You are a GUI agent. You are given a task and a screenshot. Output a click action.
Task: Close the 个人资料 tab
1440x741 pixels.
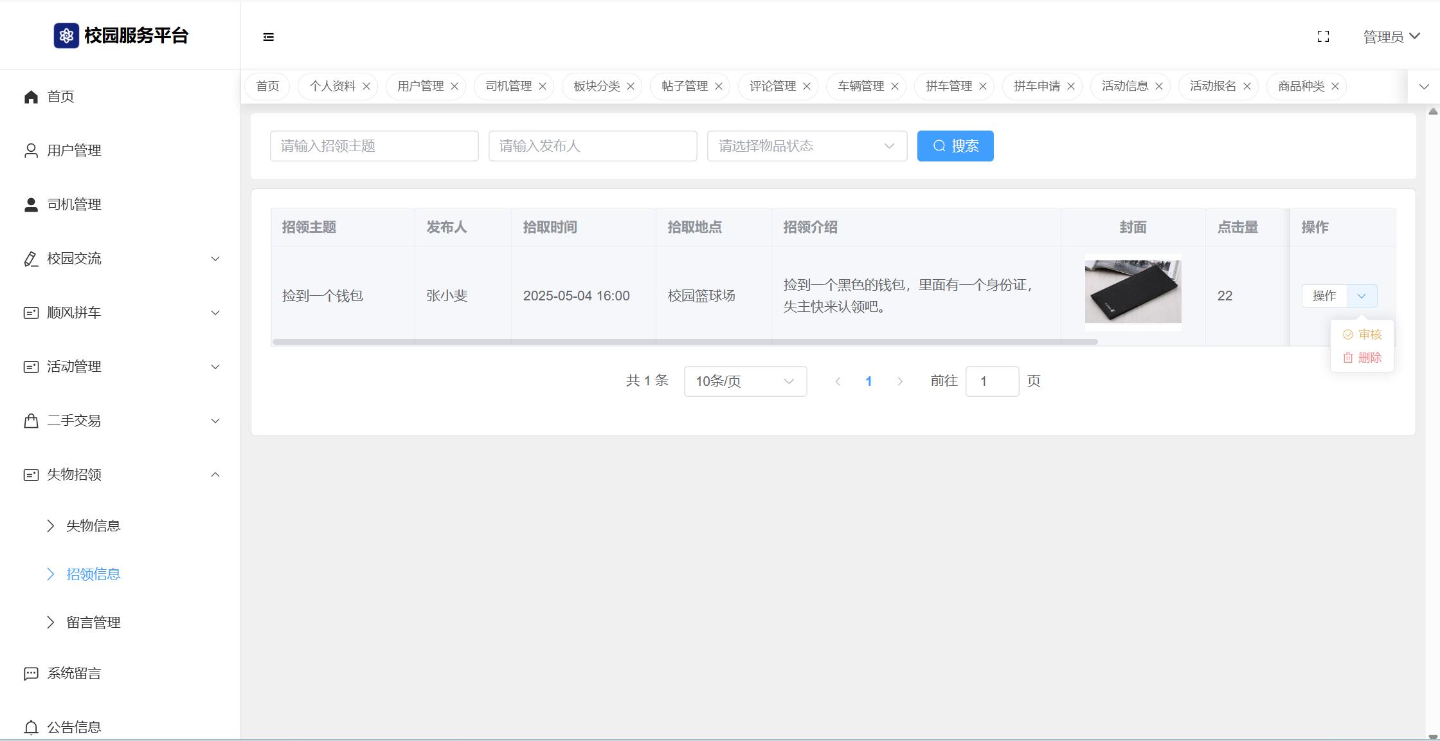point(366,86)
